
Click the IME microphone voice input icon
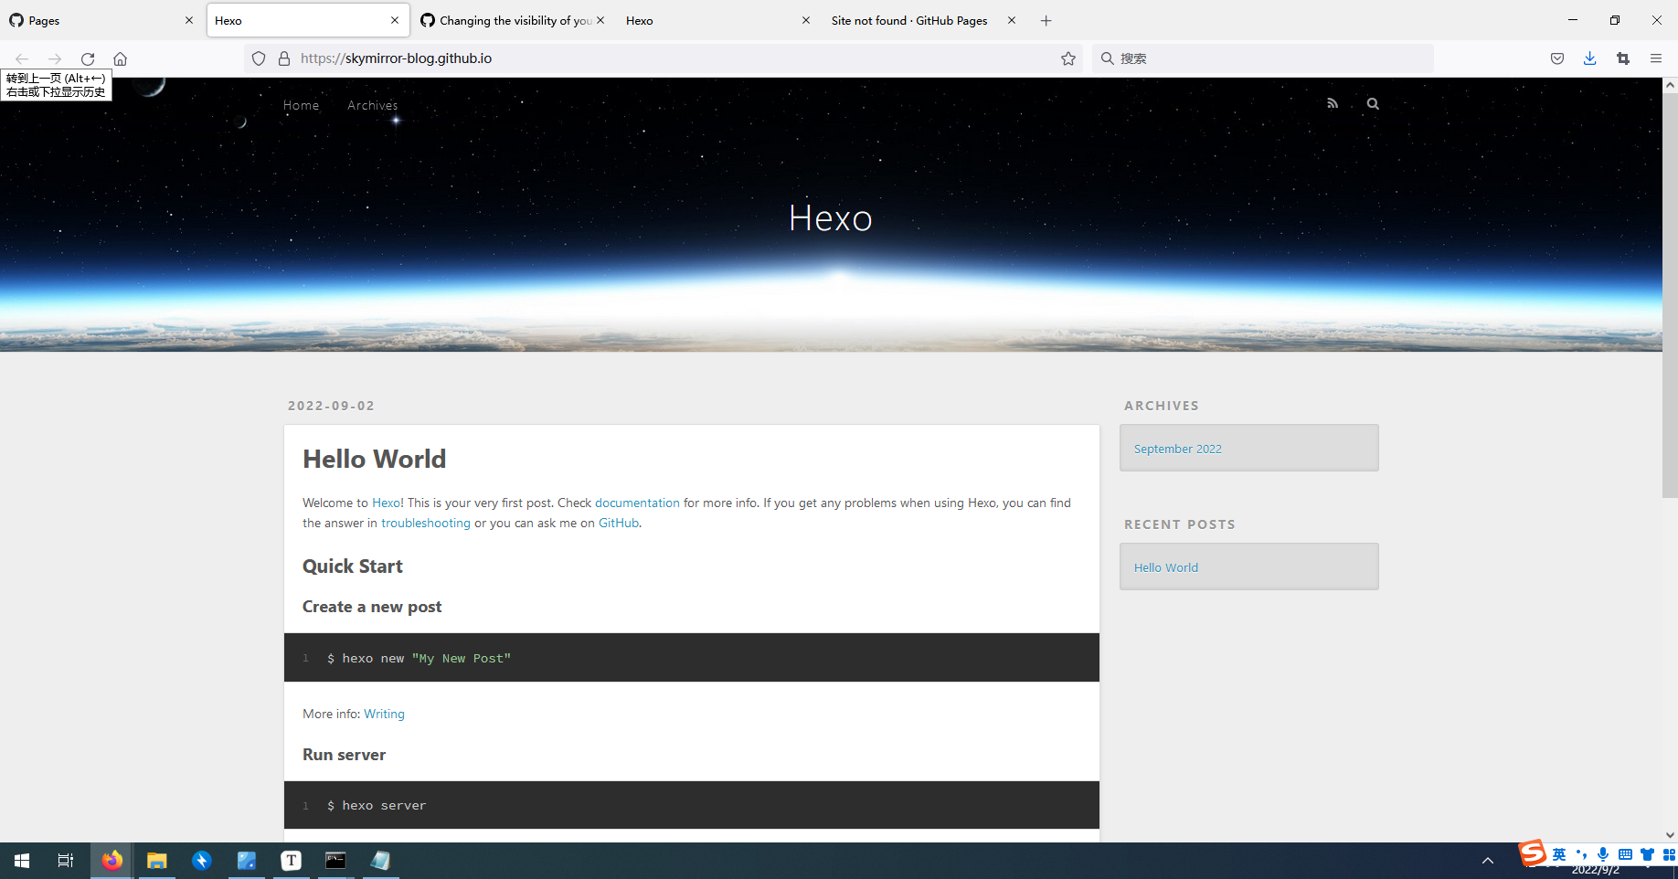click(1603, 854)
